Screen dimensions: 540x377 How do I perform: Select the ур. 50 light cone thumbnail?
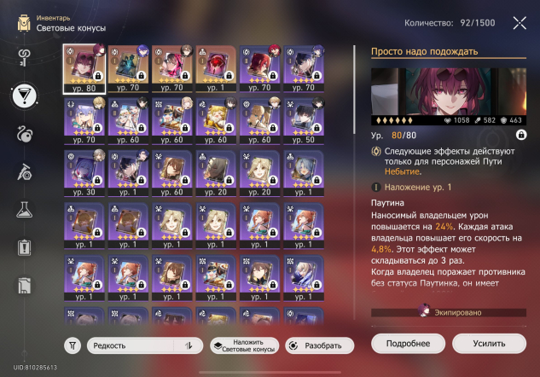click(304, 120)
